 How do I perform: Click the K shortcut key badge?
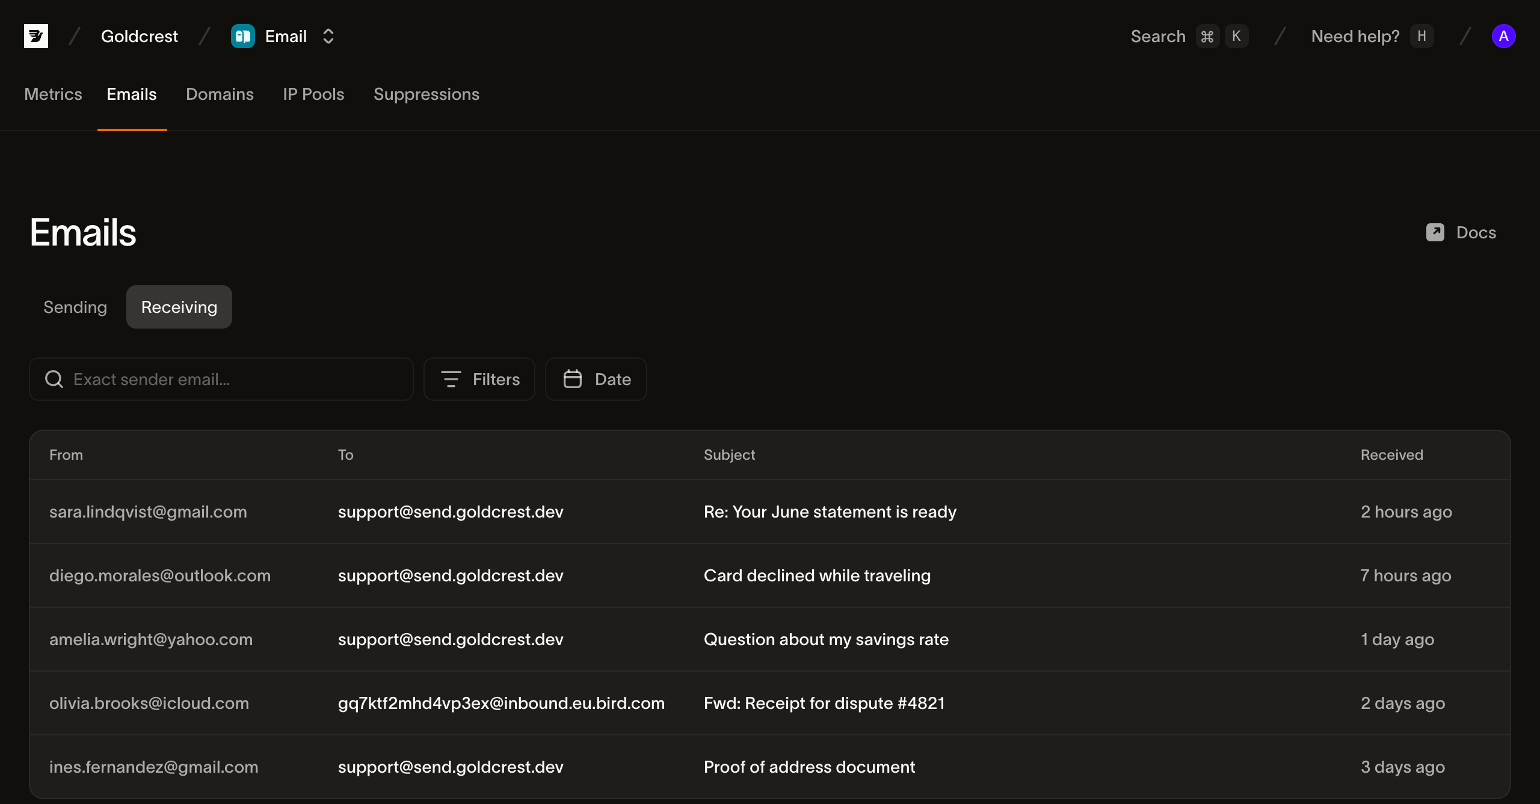1236,36
